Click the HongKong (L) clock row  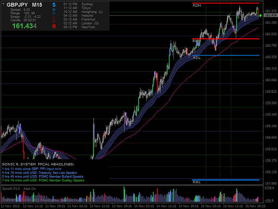coord(83,12)
